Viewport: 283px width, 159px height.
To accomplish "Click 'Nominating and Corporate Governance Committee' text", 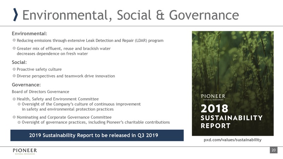I will 64,117.
